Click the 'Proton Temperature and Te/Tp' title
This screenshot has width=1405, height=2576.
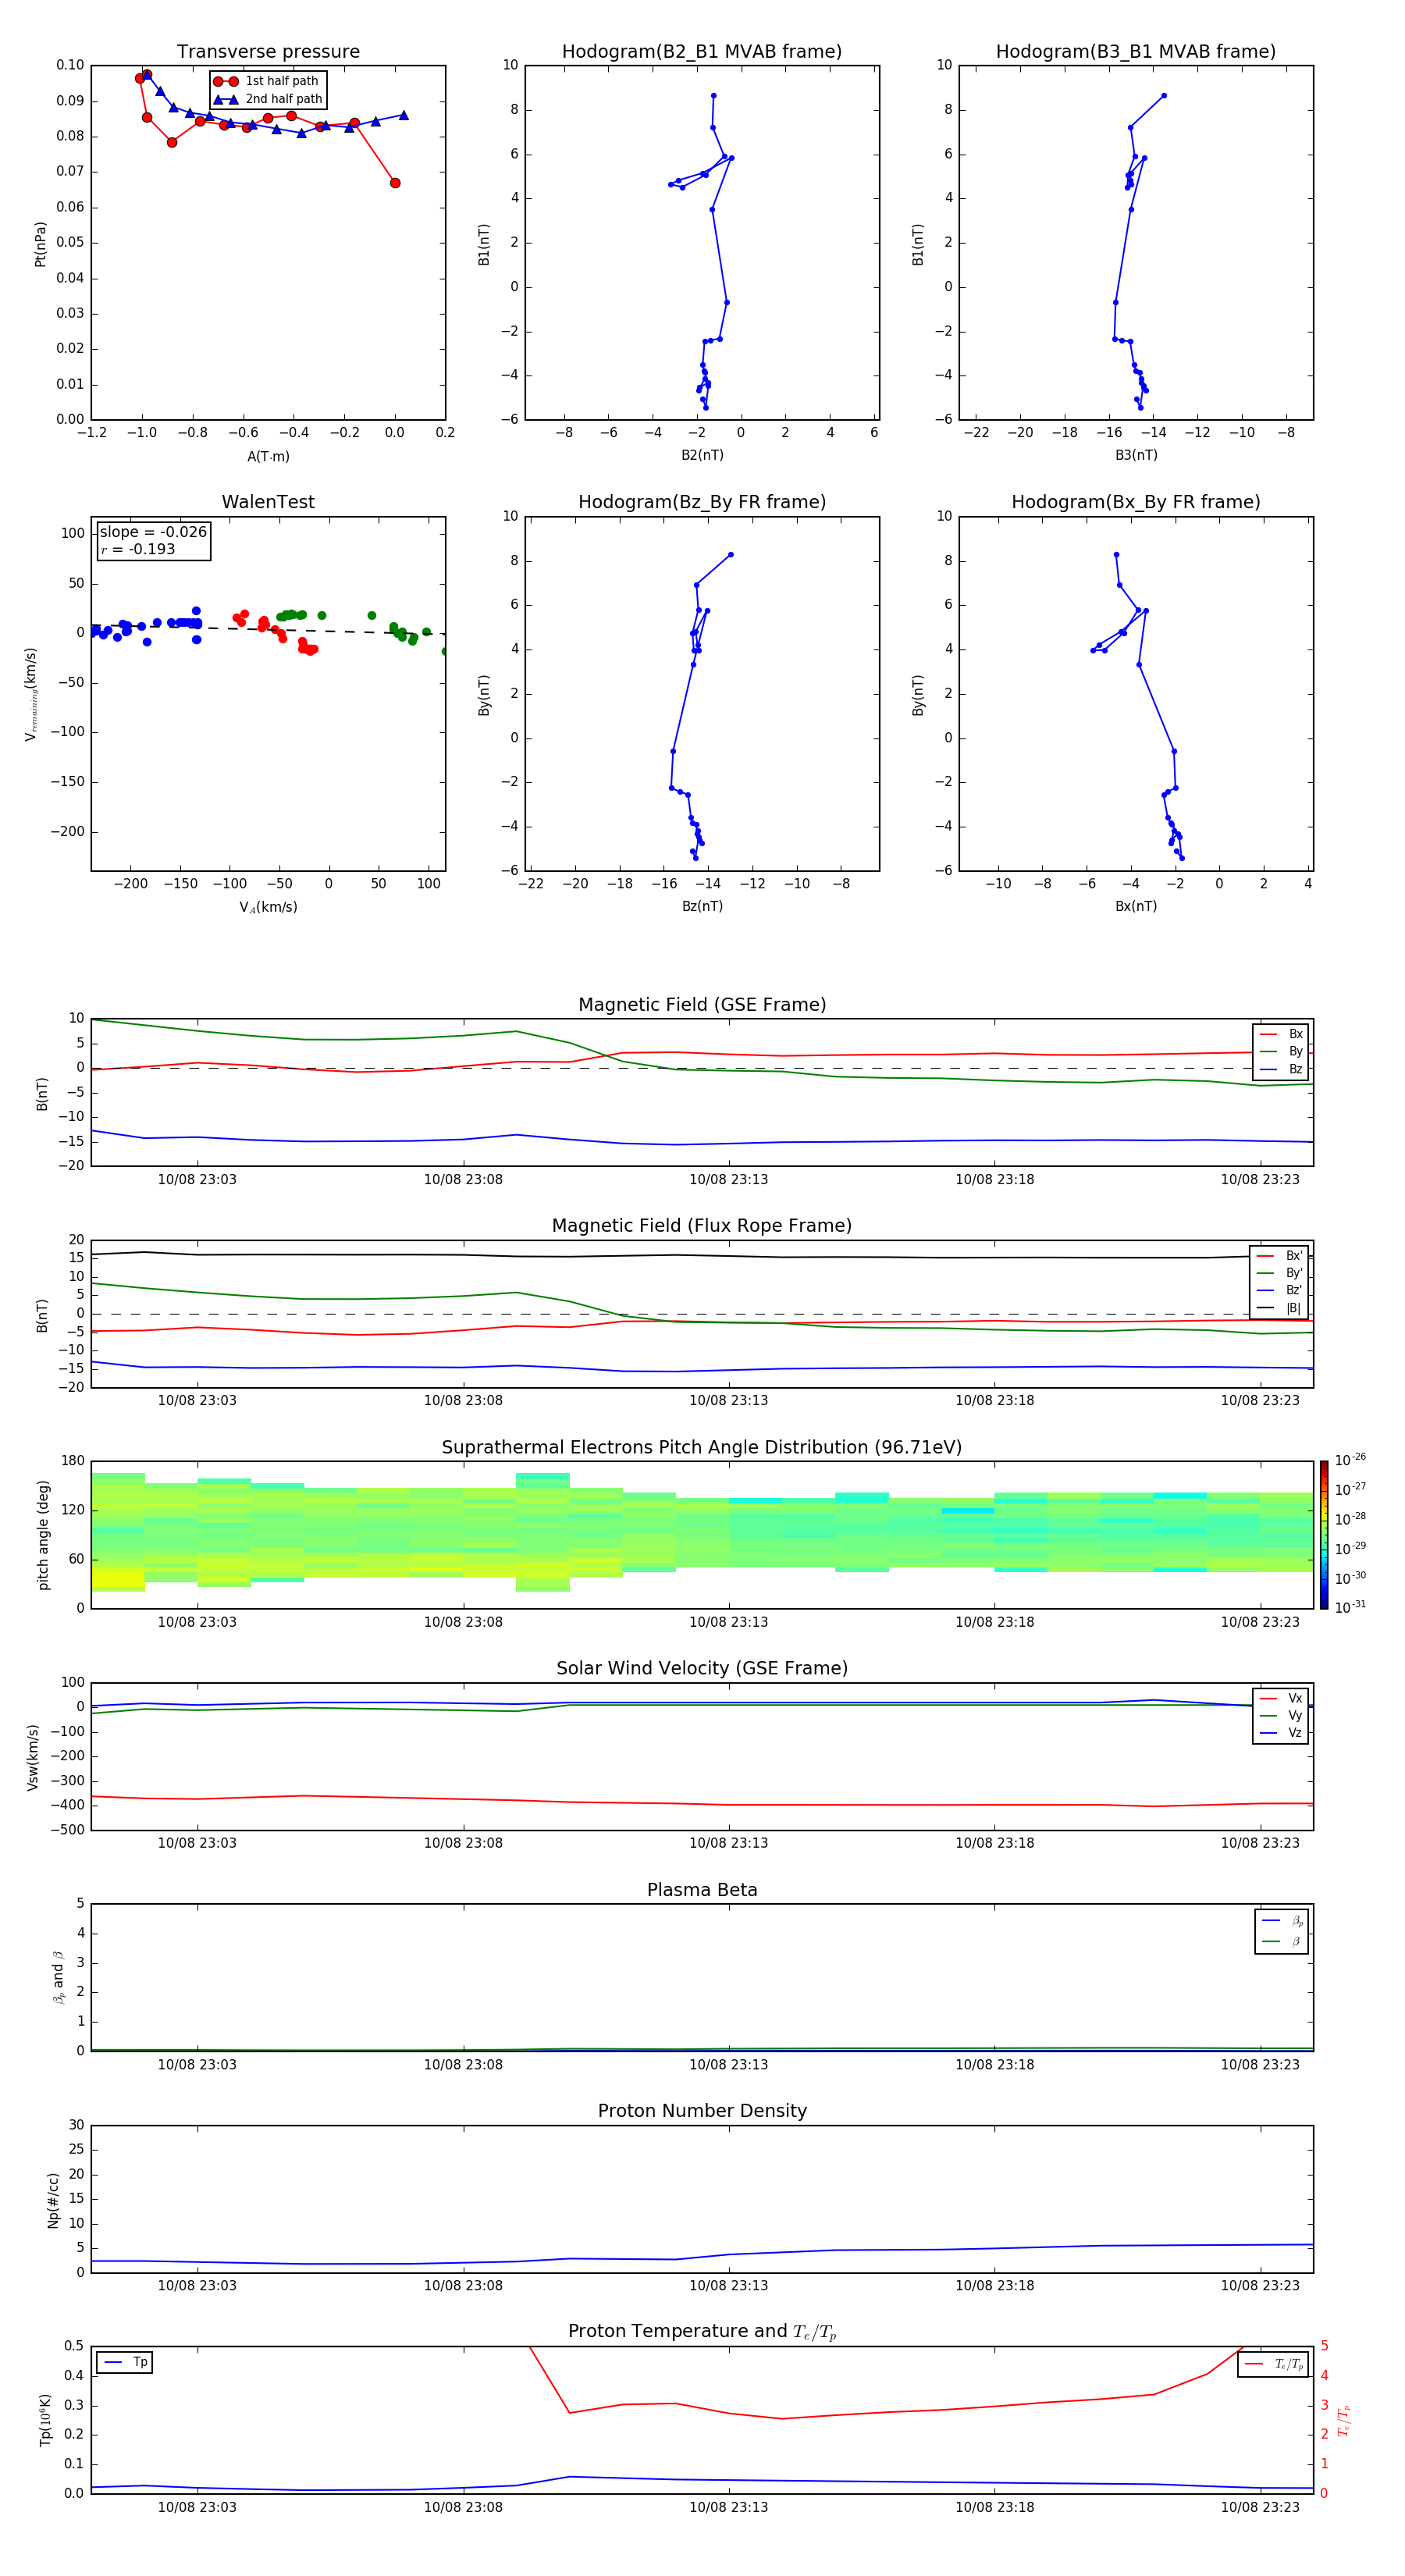pyautogui.click(x=702, y=2332)
